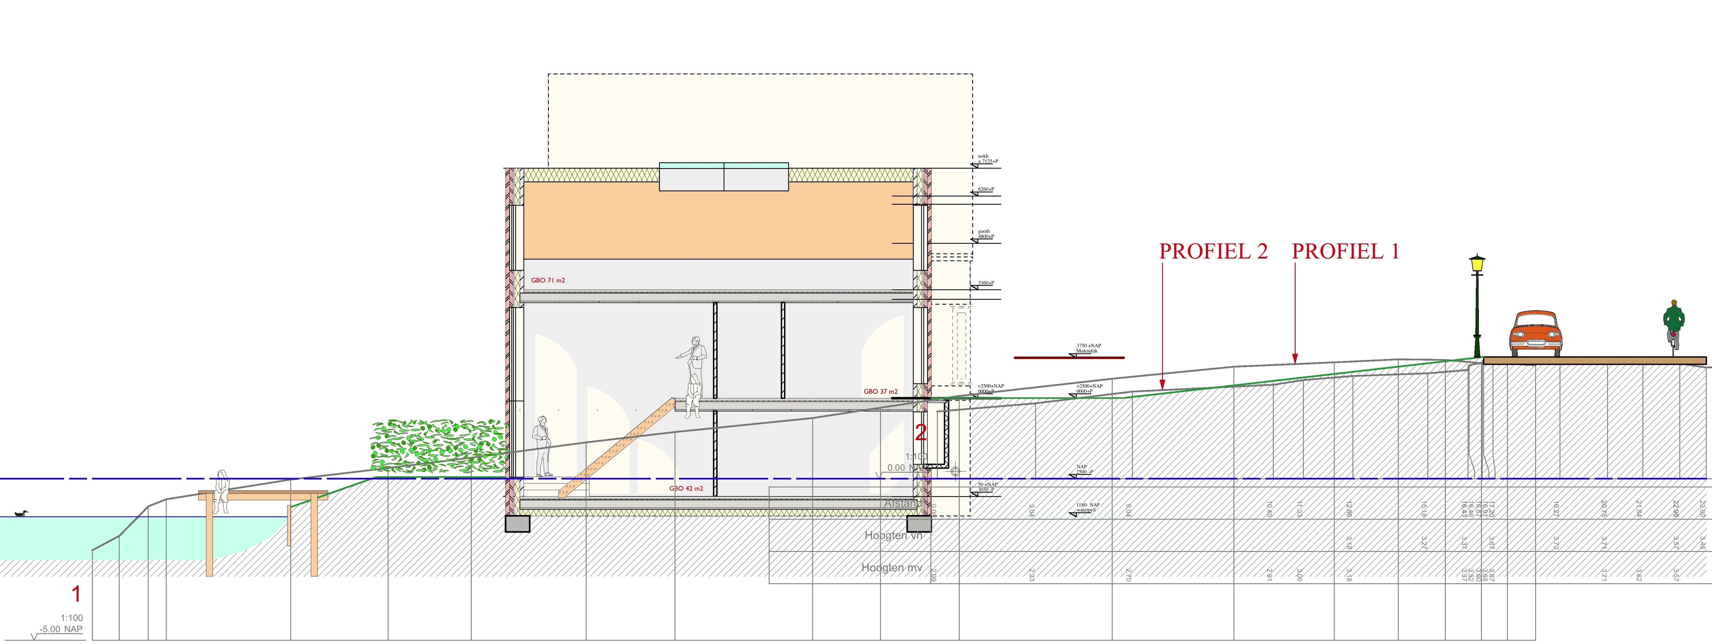This screenshot has height=644, width=1712.
Task: Click the Hoogten vh row label
Action: pos(893,535)
